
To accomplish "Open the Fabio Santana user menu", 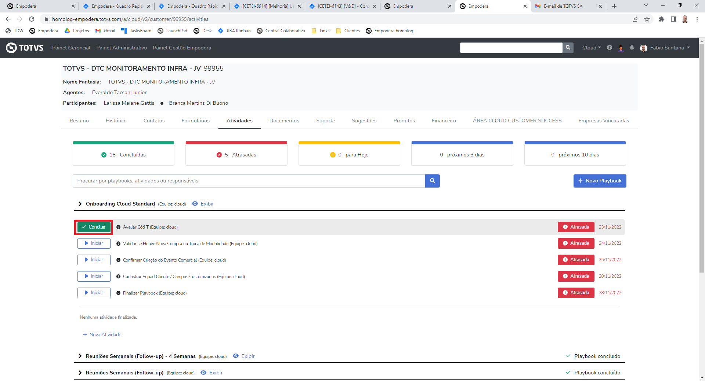I will click(665, 48).
